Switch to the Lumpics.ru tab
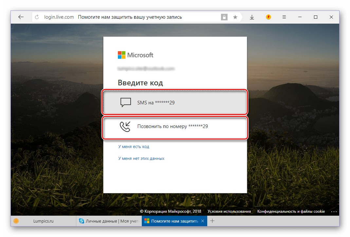The height and width of the screenshot is (237, 350). pyautogui.click(x=43, y=221)
